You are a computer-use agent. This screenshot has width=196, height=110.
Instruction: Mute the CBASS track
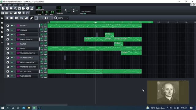point(12,49)
